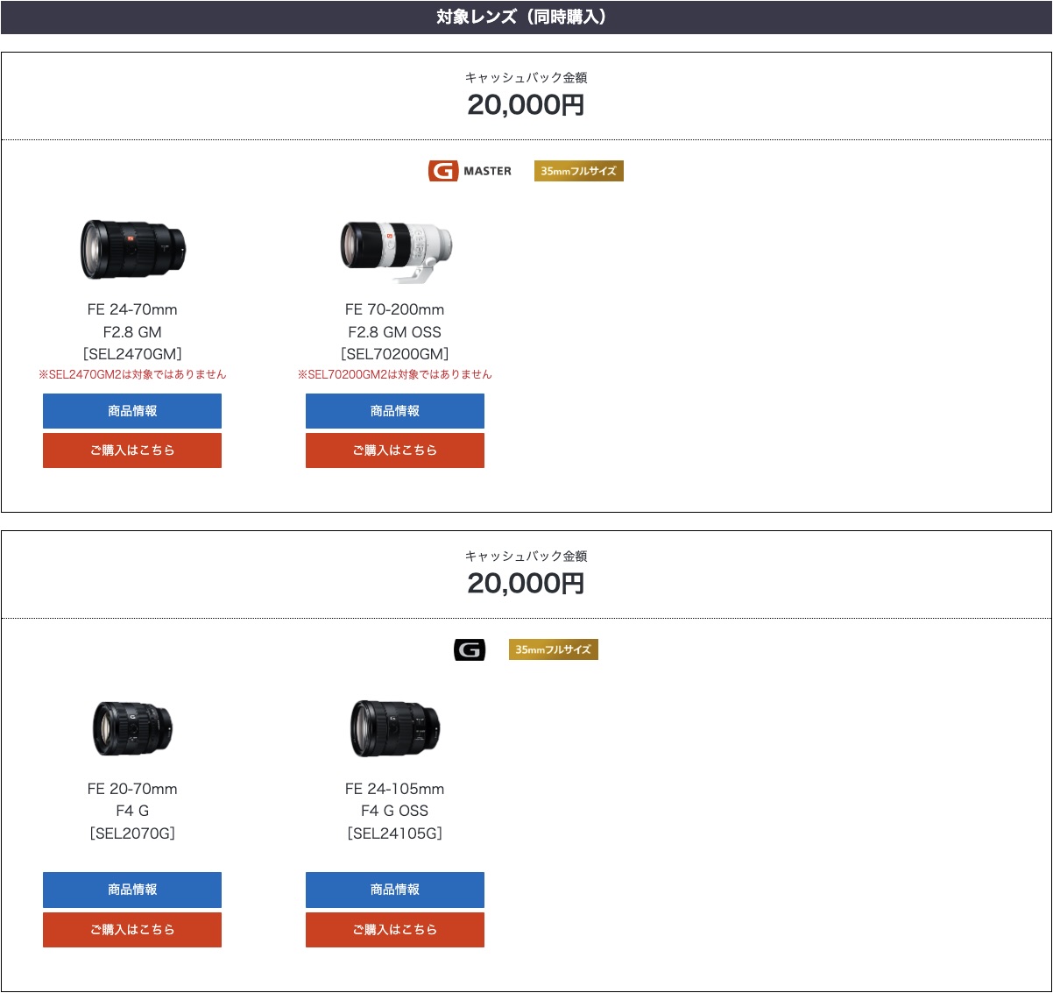Click the 20,000円 amount in the G lens section
Image resolution: width=1053 pixels, height=993 pixels.
[526, 584]
